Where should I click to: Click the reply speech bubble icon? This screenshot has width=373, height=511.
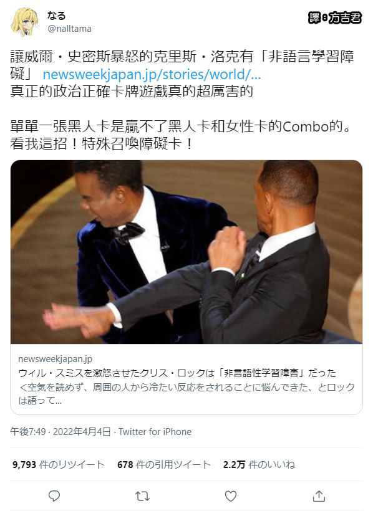point(54,496)
